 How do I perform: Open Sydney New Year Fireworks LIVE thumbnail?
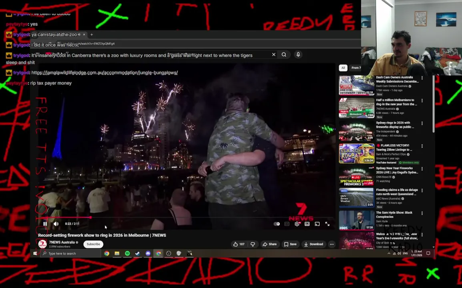pos(357,176)
